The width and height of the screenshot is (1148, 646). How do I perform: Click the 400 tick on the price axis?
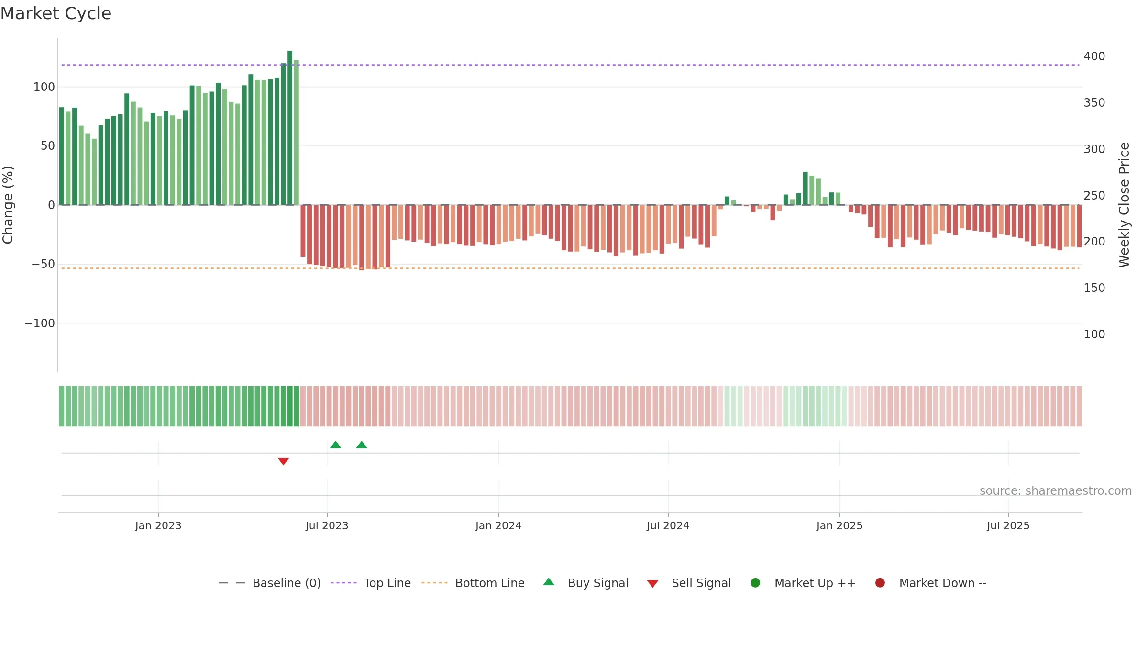coord(1094,56)
